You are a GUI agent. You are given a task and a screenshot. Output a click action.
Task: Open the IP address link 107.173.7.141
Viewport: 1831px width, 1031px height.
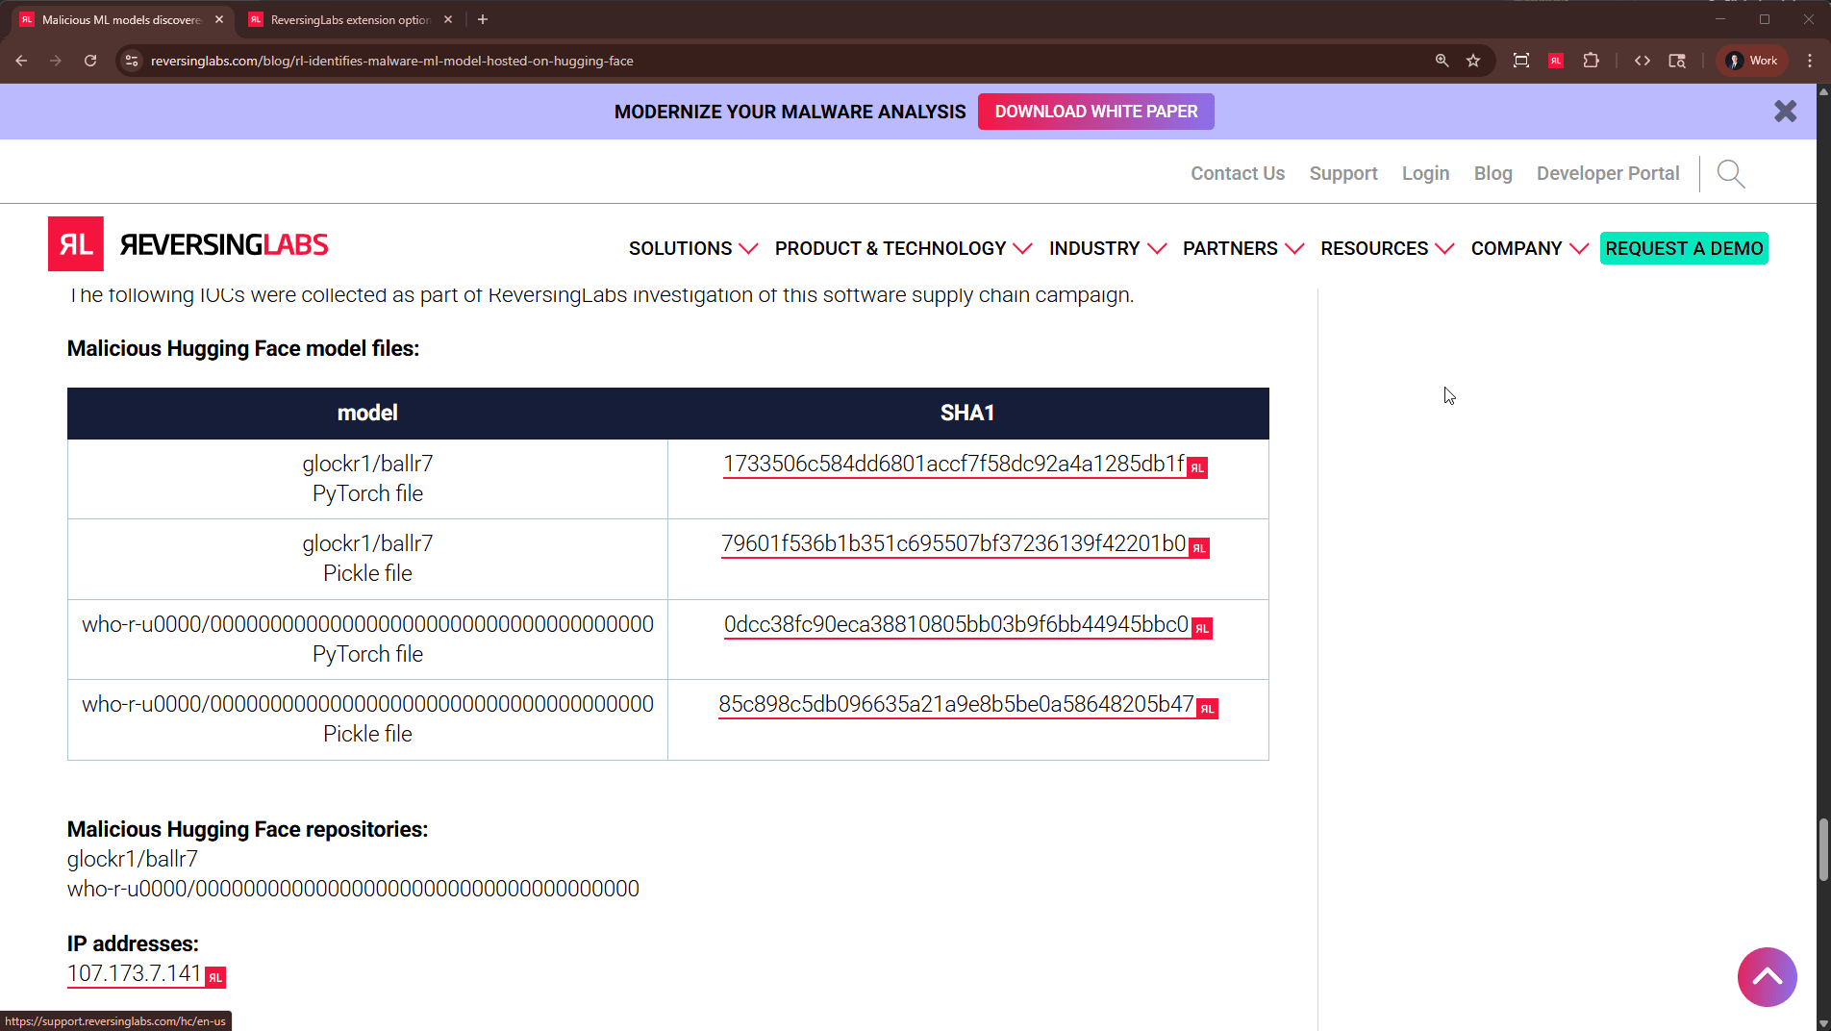[135, 973]
